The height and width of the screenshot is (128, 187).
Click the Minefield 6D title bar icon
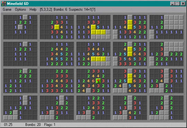pos(4,3)
